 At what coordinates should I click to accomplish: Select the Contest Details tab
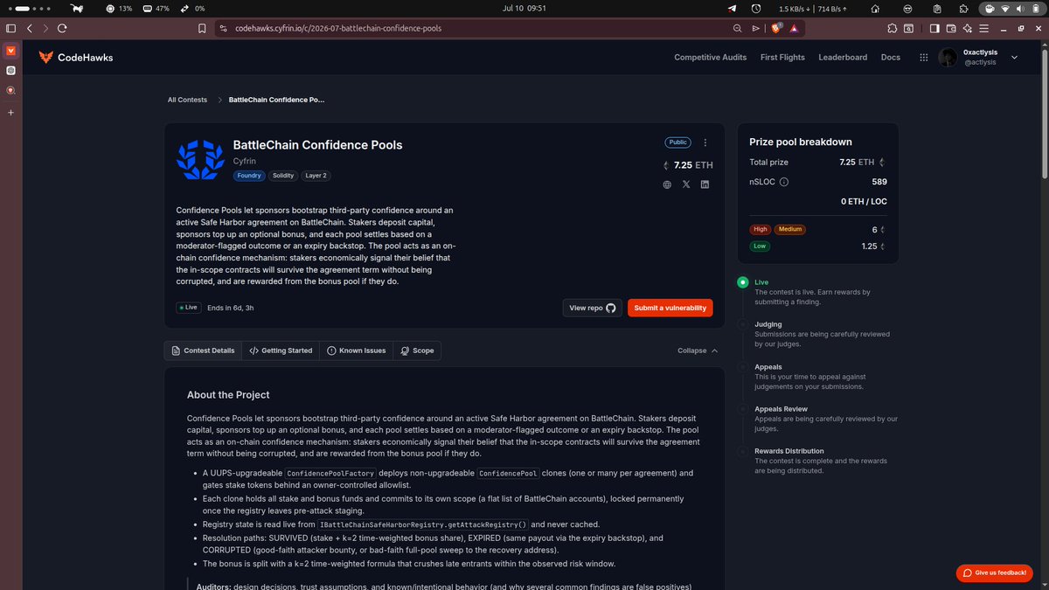pos(203,351)
